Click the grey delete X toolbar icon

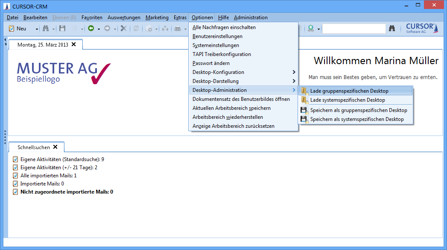tap(123, 29)
